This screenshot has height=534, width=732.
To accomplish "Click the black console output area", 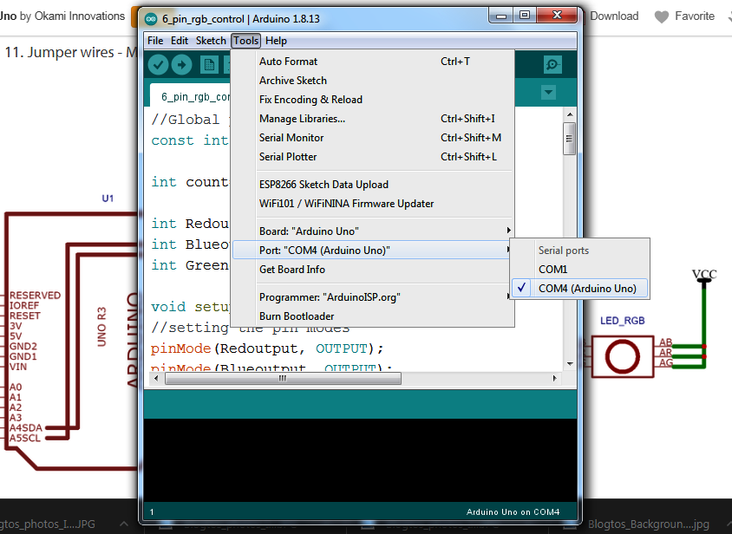I will pyautogui.click(x=360, y=460).
